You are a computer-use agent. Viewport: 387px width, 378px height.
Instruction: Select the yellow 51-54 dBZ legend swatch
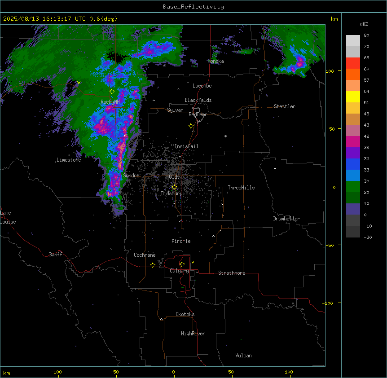[353, 97]
